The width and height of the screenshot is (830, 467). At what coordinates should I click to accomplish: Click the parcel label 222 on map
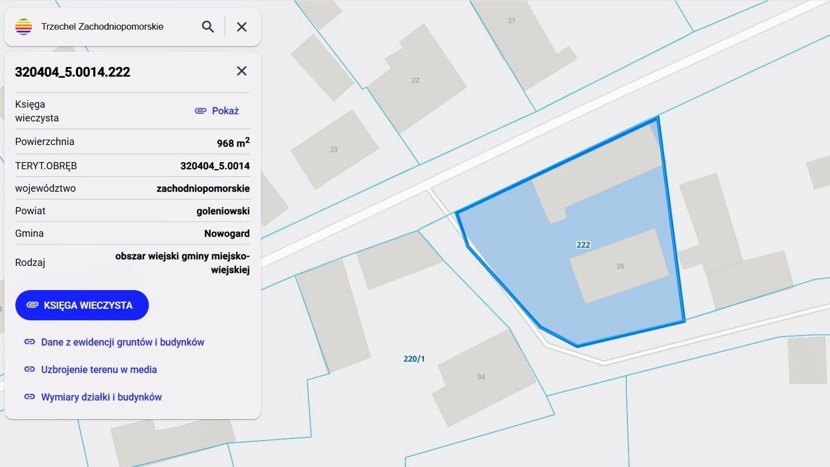click(x=583, y=244)
